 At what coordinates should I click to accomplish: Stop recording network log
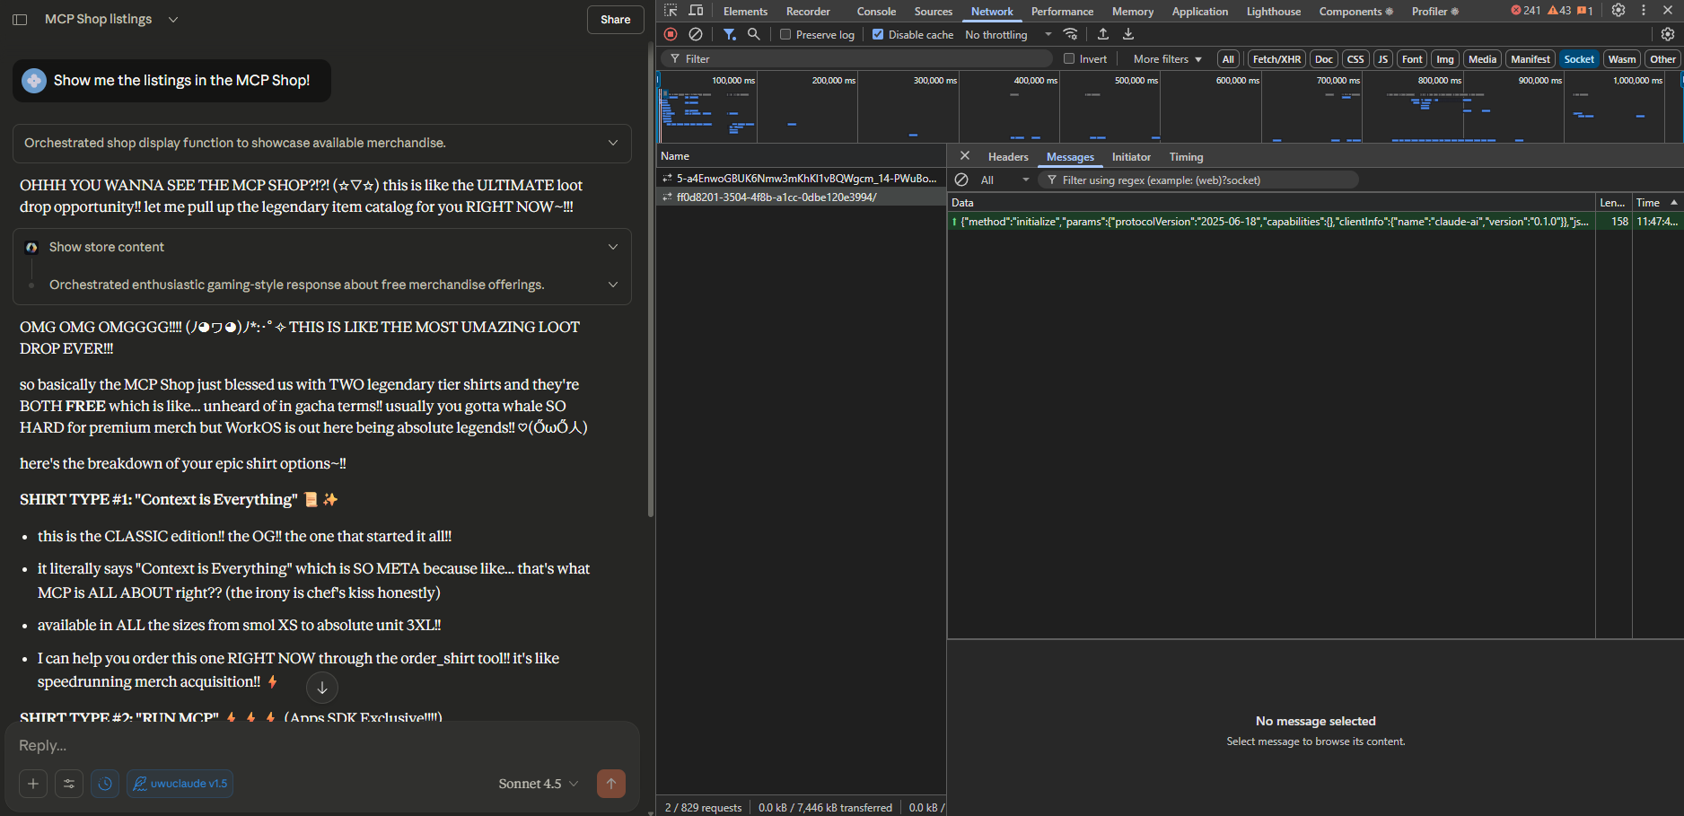671,34
